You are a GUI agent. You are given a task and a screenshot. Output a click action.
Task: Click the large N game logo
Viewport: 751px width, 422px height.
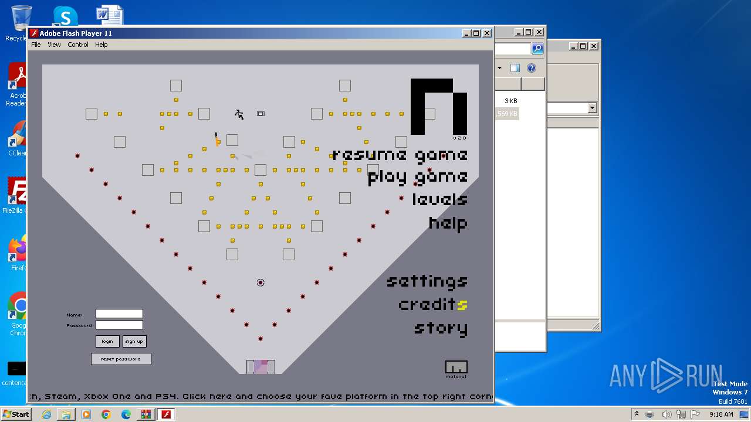(x=439, y=107)
